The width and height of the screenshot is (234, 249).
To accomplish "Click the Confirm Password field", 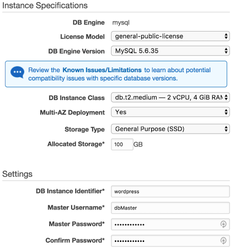I will pos(170,241).
